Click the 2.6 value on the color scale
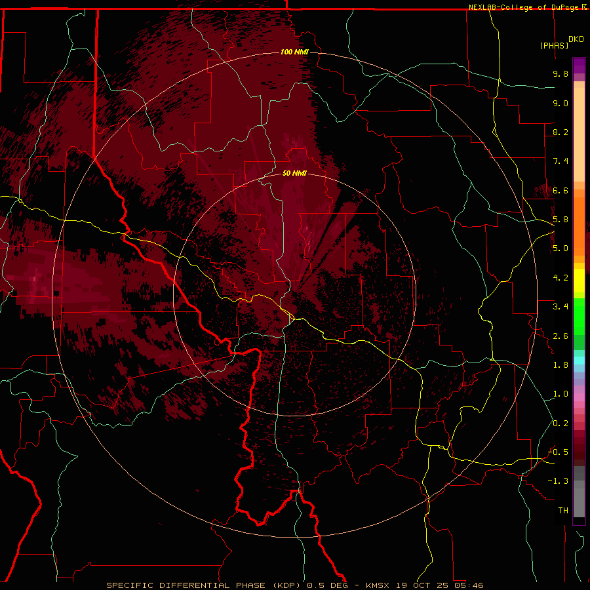The image size is (590, 590). point(560,336)
